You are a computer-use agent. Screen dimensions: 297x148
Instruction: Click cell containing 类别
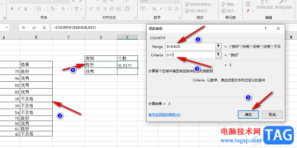tap(101, 58)
